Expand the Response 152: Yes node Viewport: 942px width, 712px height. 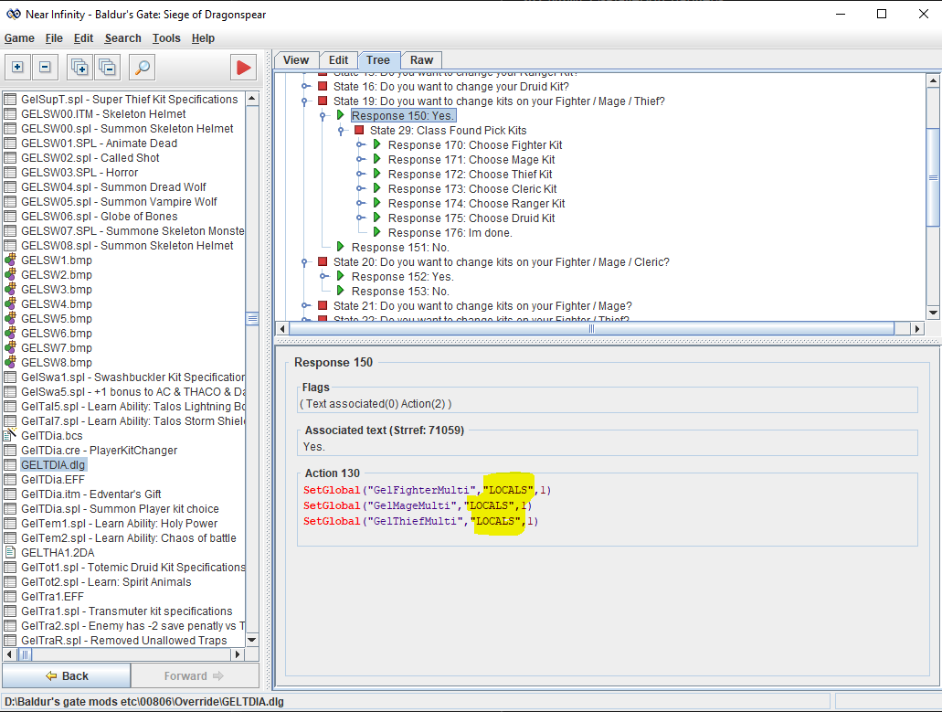click(324, 277)
